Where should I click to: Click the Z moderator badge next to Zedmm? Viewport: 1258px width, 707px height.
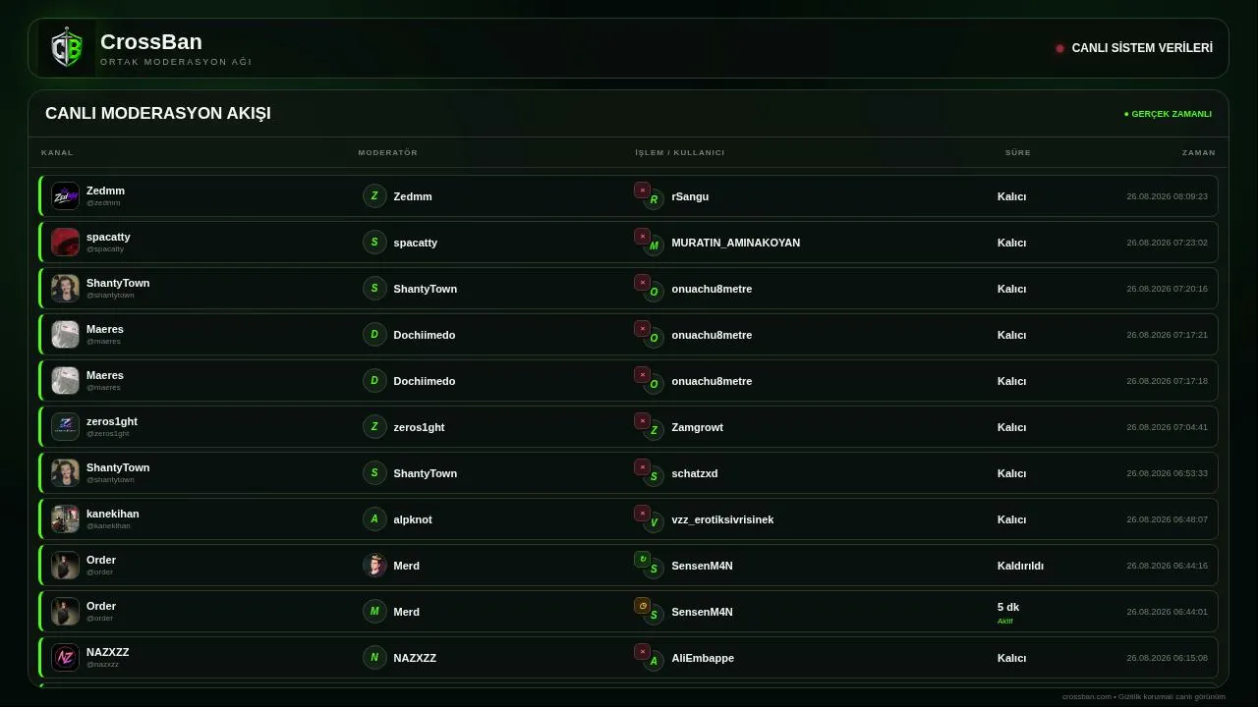click(374, 196)
